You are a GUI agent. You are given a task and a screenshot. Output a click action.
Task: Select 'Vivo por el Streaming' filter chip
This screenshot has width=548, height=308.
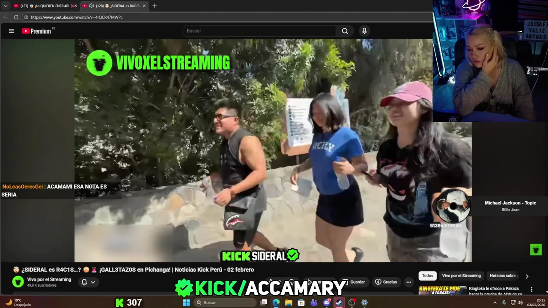pos(462,275)
